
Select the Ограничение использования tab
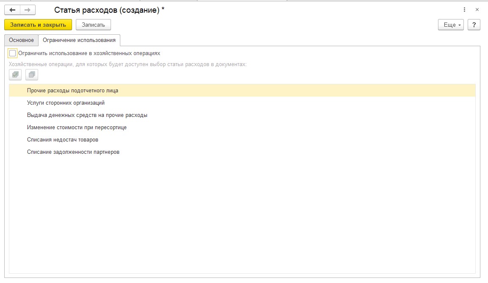coord(79,40)
